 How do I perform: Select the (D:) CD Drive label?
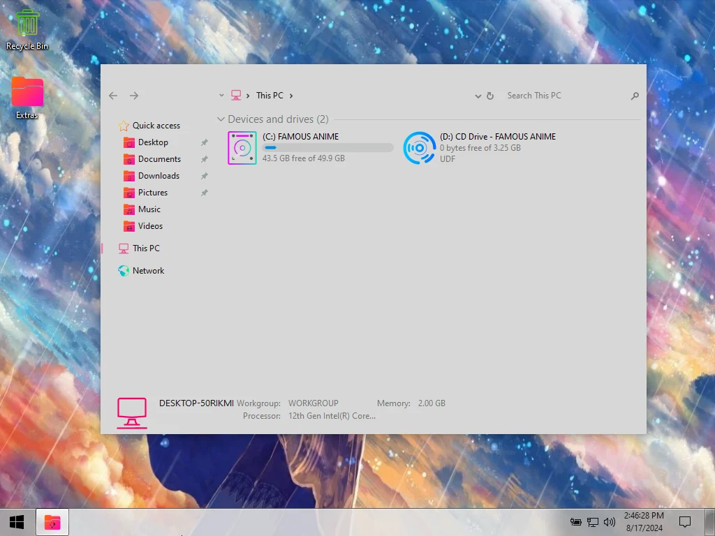(x=497, y=136)
